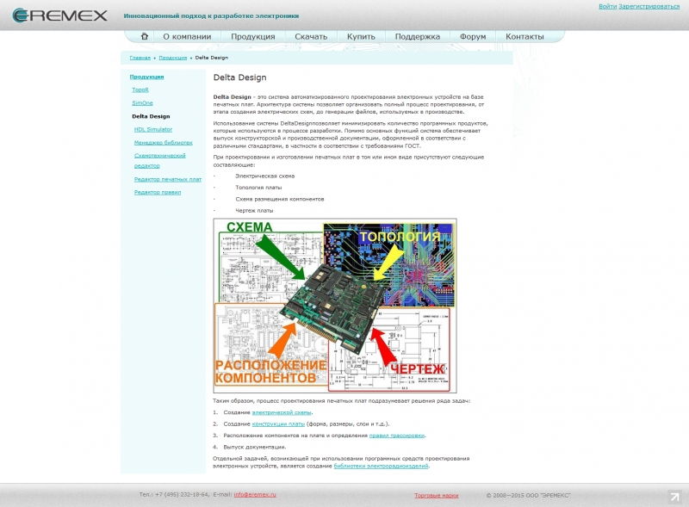The width and height of the screenshot is (689, 507).
Task: Follow the 'Продукция' breadcrumb link
Action: [x=173, y=58]
